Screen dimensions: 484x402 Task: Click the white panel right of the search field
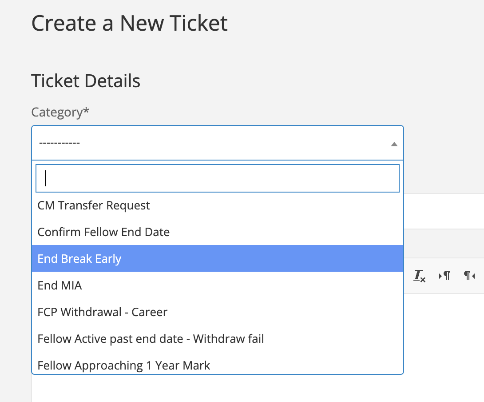(444, 211)
